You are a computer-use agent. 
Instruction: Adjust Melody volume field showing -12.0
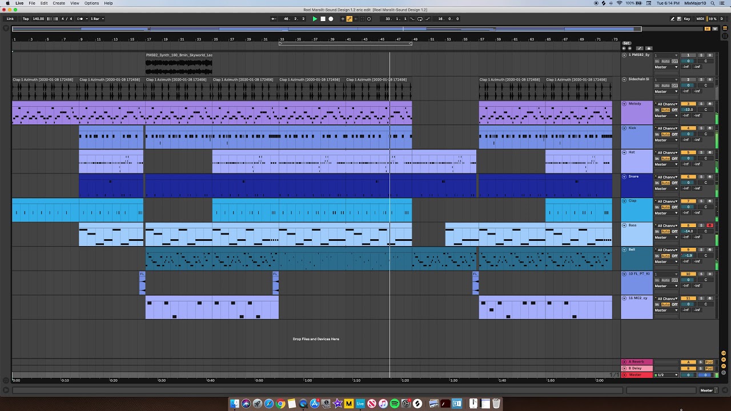click(688, 110)
